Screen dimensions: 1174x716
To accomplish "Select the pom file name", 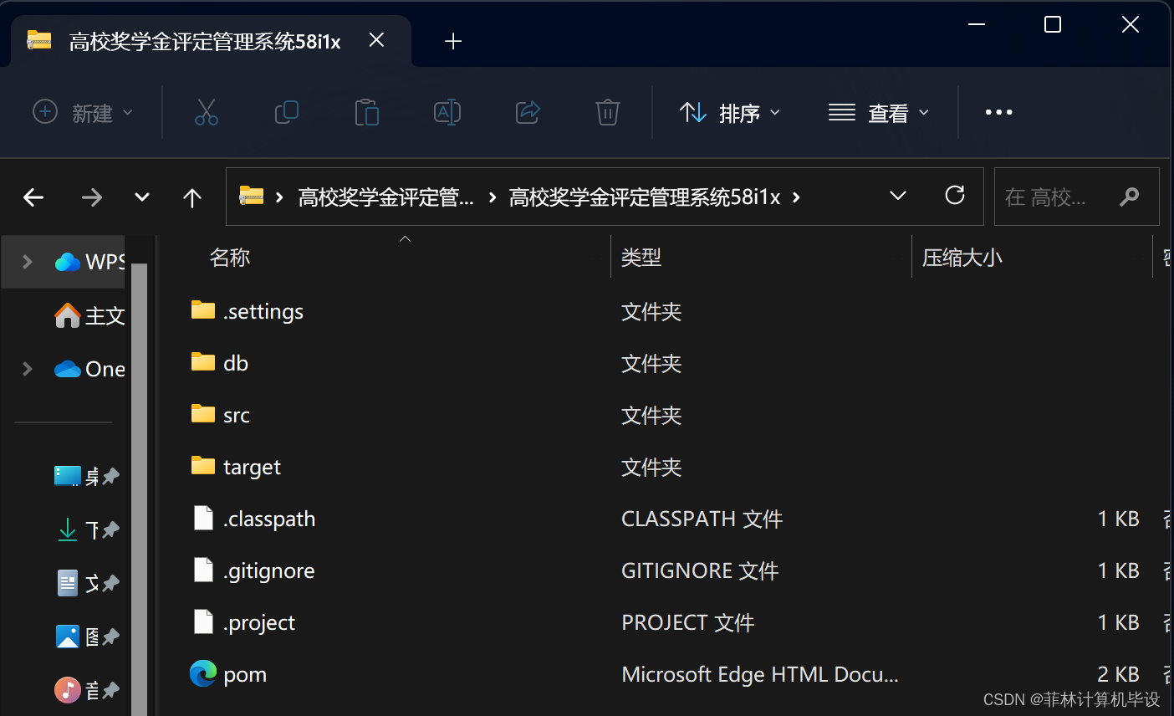I will [245, 674].
